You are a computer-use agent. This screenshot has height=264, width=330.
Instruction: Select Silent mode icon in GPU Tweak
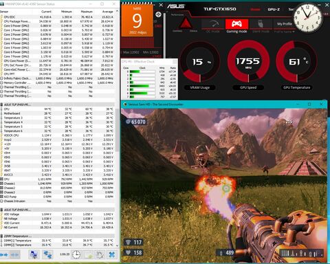[x=261, y=24]
